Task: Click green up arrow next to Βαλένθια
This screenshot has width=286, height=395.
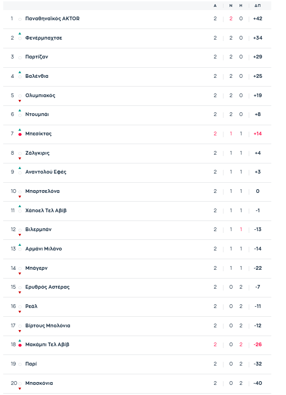Action: click(20, 72)
